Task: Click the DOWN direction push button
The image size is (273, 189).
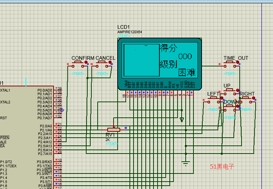Action: coord(230,108)
